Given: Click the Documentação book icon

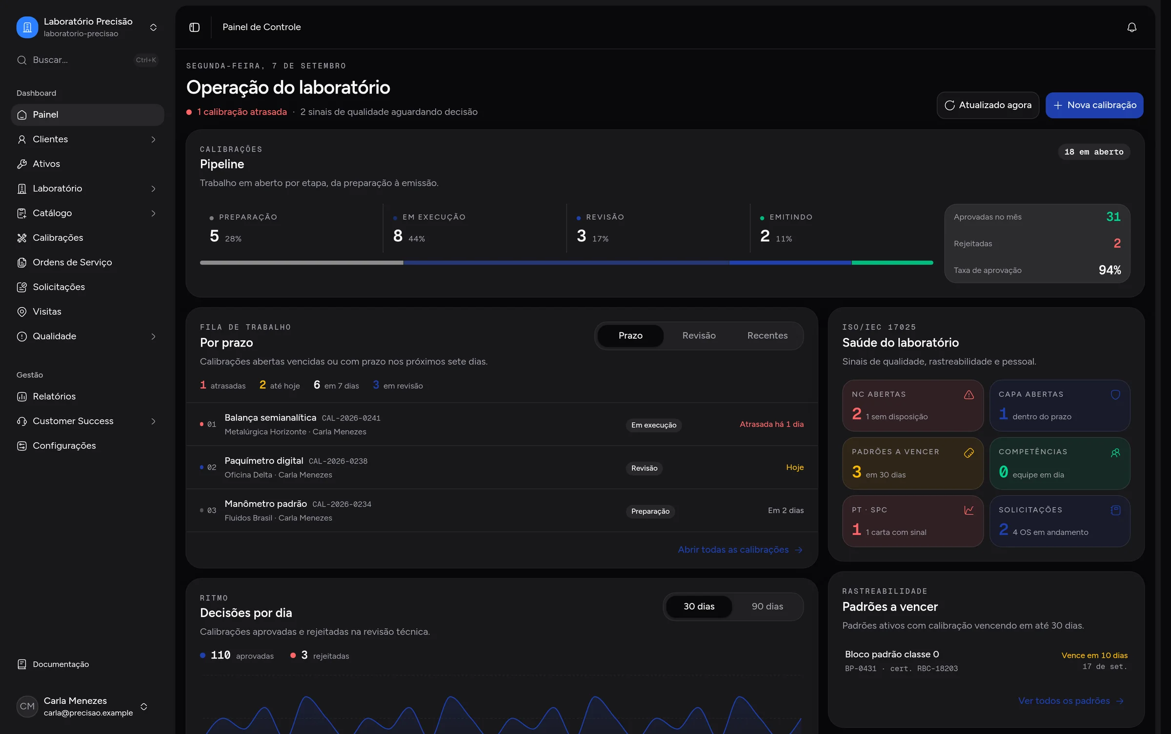Looking at the screenshot, I should (x=22, y=664).
